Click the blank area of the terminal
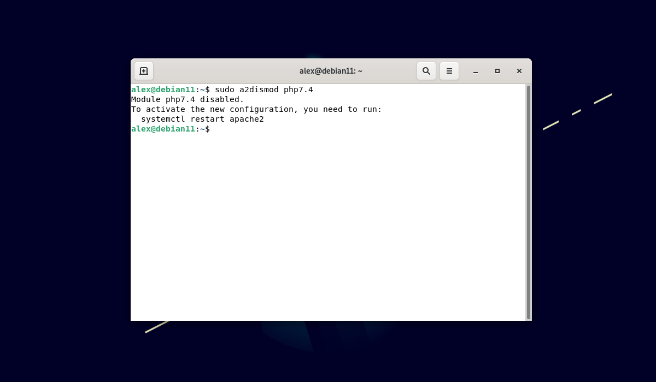This screenshot has height=382, width=656. pyautogui.click(x=328, y=229)
